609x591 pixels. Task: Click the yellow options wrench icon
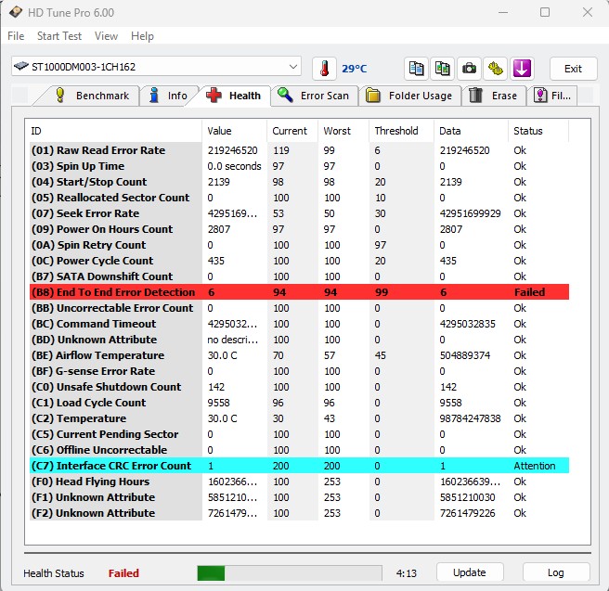496,69
